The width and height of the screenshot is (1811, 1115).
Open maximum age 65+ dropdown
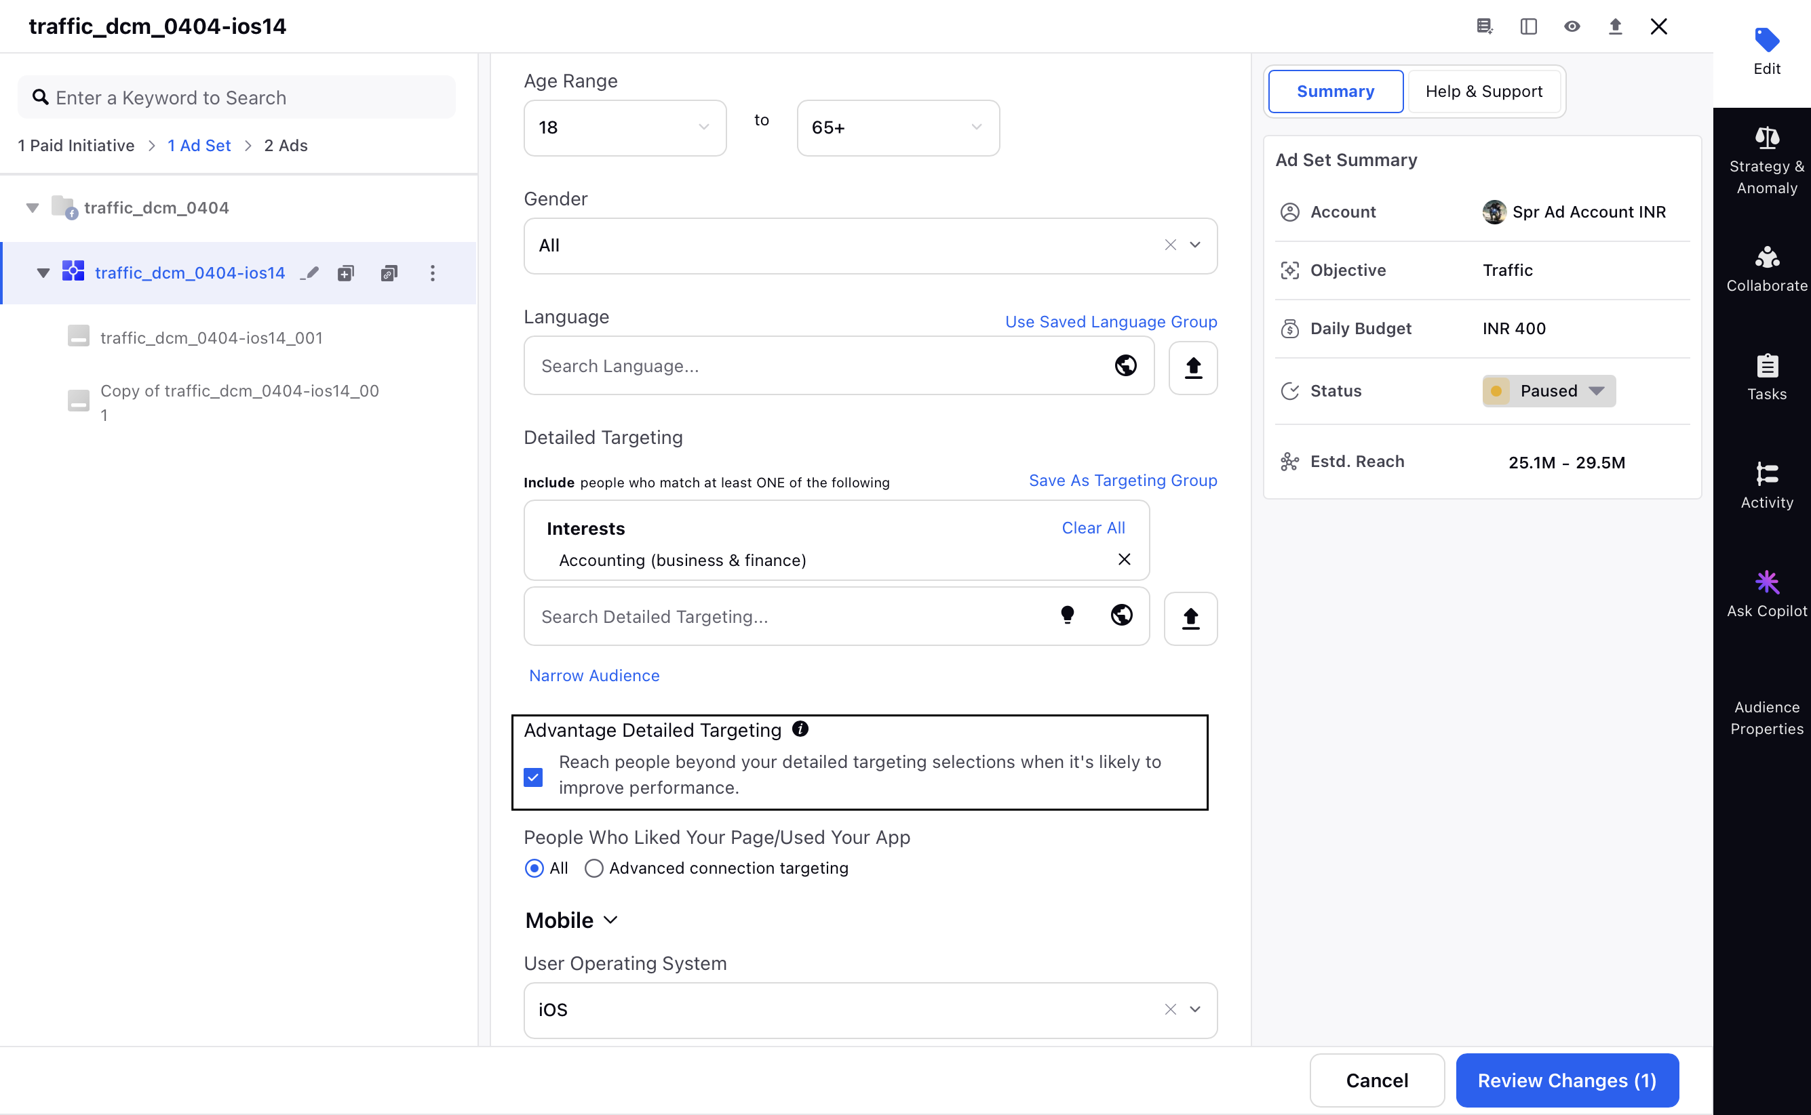click(x=898, y=127)
